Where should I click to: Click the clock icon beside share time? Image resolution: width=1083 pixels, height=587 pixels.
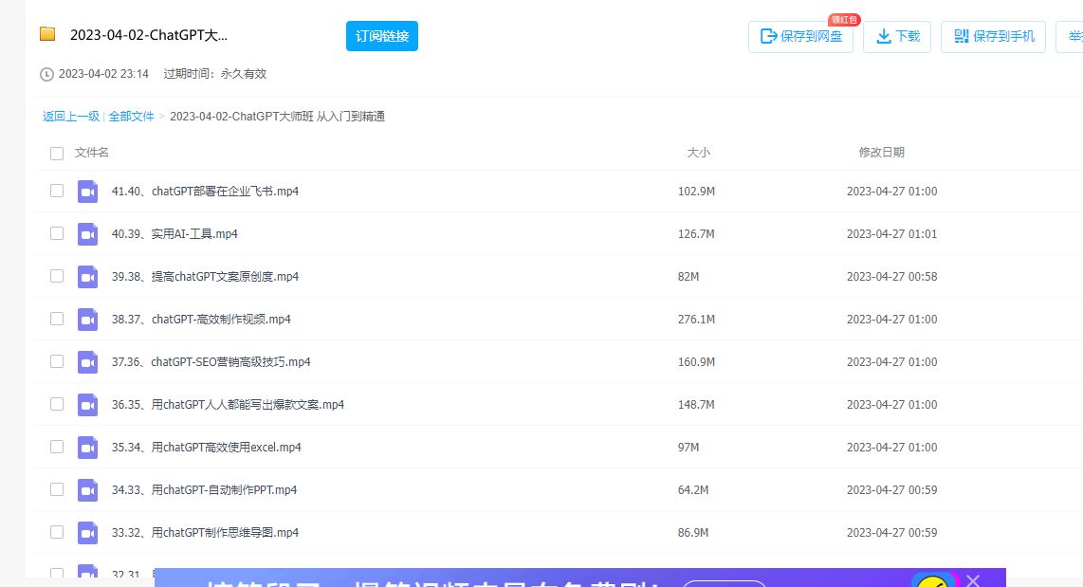(47, 75)
